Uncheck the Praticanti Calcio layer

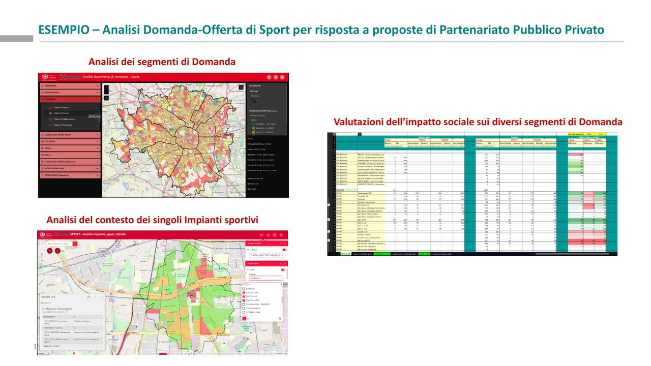click(x=50, y=113)
